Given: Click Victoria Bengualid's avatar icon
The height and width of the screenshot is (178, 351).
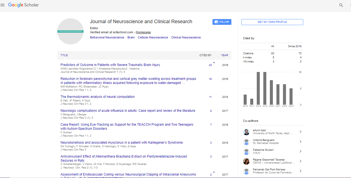Looking at the screenshot, I should pos(246,142).
